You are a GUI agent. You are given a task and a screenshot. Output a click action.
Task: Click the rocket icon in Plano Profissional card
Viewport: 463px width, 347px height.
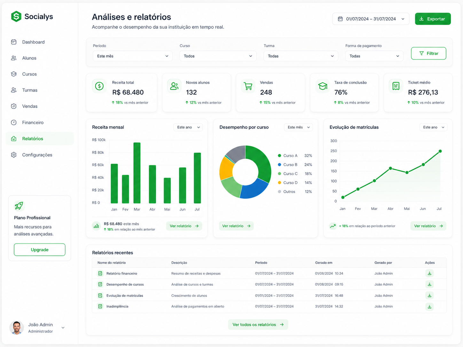(x=19, y=206)
